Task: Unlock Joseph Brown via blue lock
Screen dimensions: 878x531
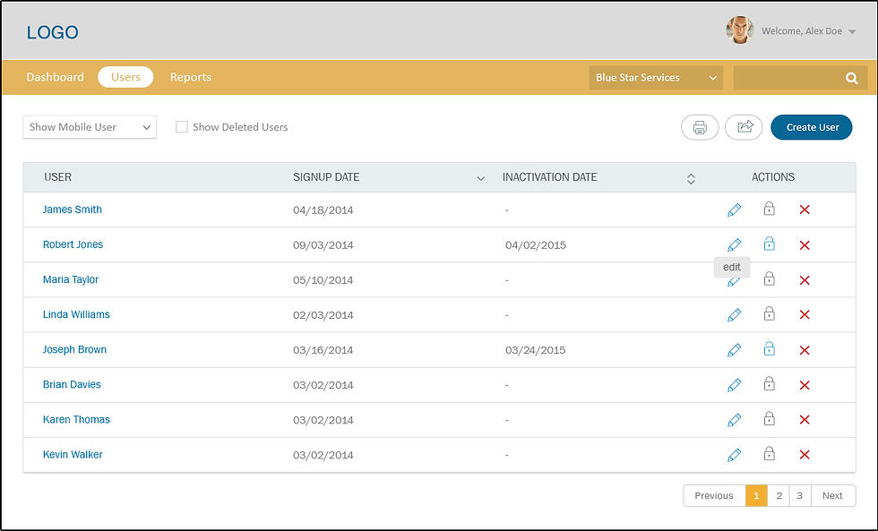Action: pyautogui.click(x=770, y=348)
